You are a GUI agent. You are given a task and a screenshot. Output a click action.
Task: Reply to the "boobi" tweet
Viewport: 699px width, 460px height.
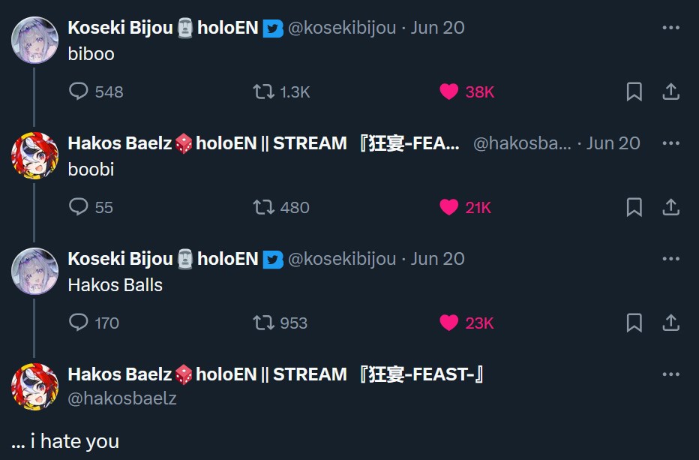[79, 207]
